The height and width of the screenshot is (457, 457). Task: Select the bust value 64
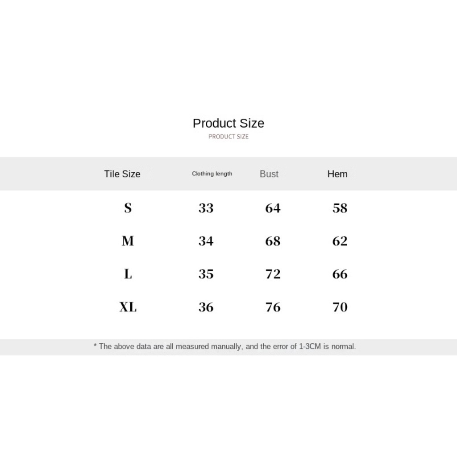click(x=273, y=208)
